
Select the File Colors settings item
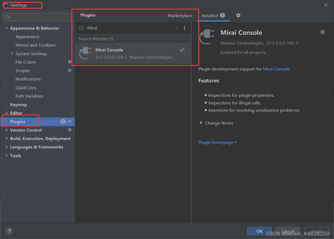(26, 62)
